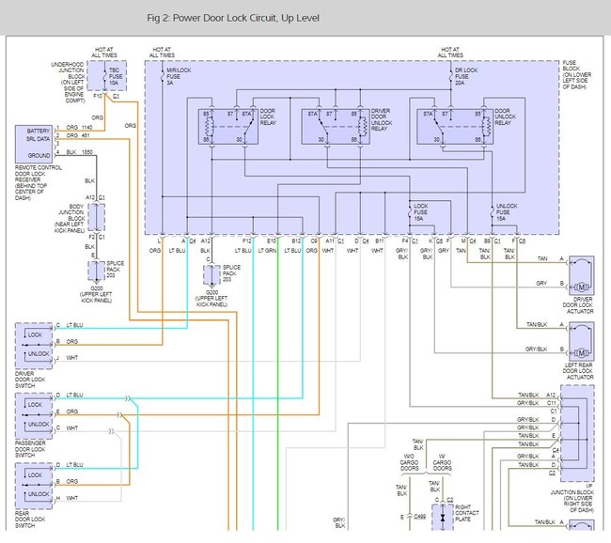611x543 pixels.
Task: Click the 'BLK 1850' wire label
Action: tap(80, 152)
